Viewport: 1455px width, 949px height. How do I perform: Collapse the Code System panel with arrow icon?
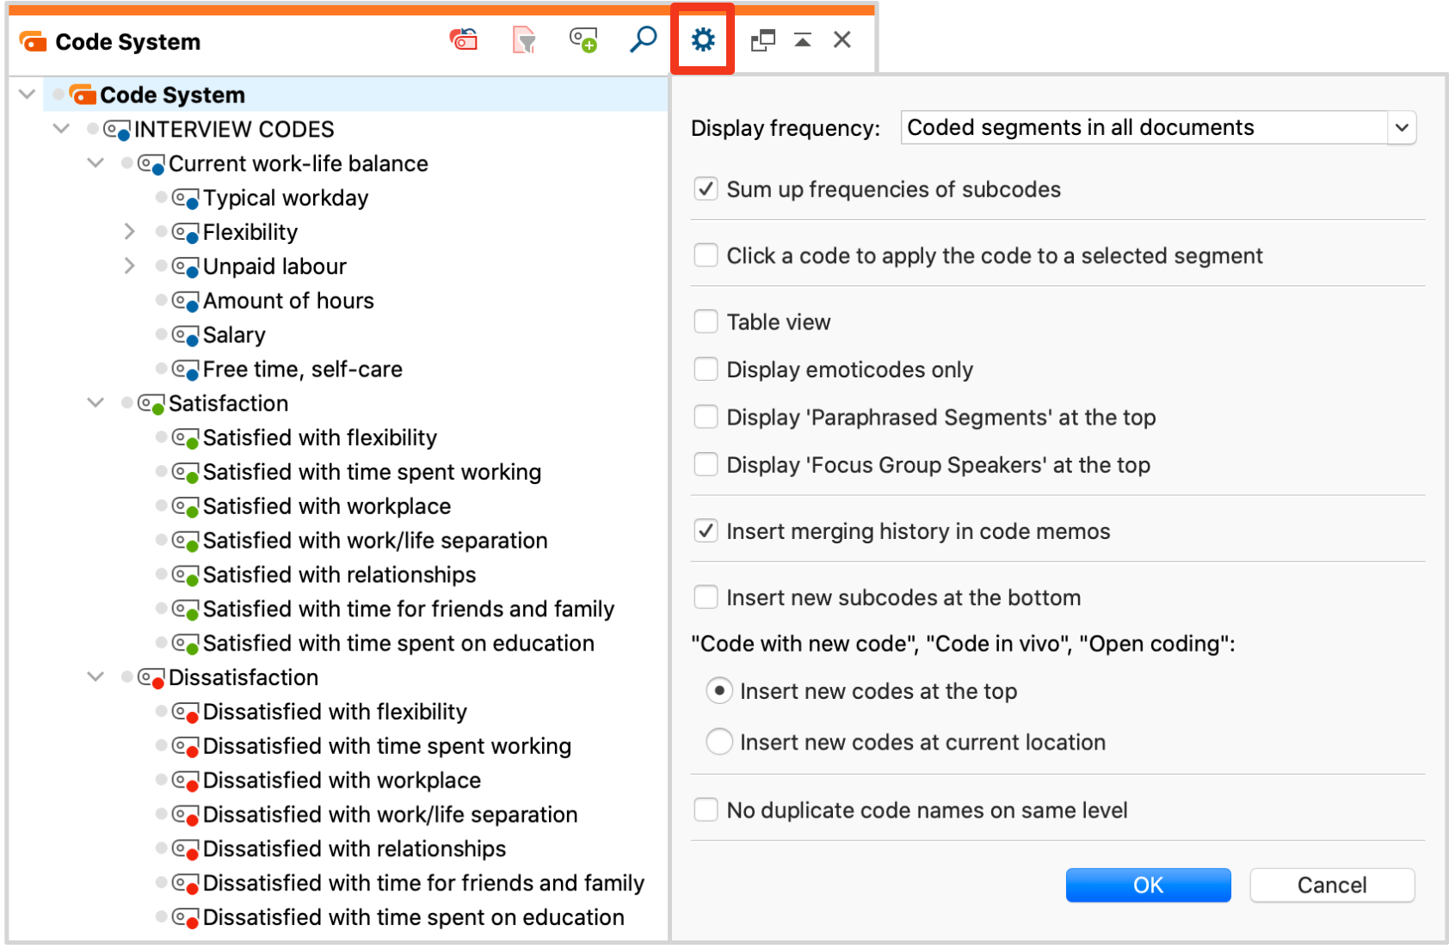coord(803,40)
